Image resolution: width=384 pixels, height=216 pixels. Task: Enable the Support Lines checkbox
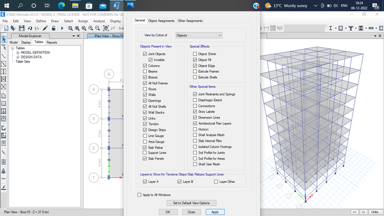click(x=145, y=153)
